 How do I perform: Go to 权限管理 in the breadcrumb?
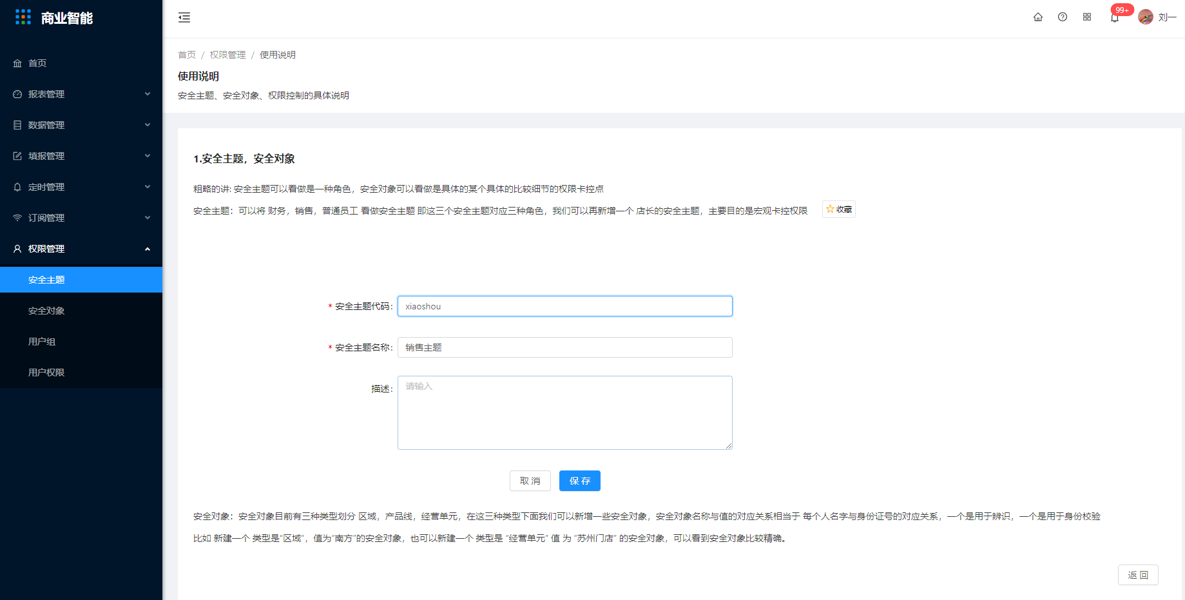[227, 55]
